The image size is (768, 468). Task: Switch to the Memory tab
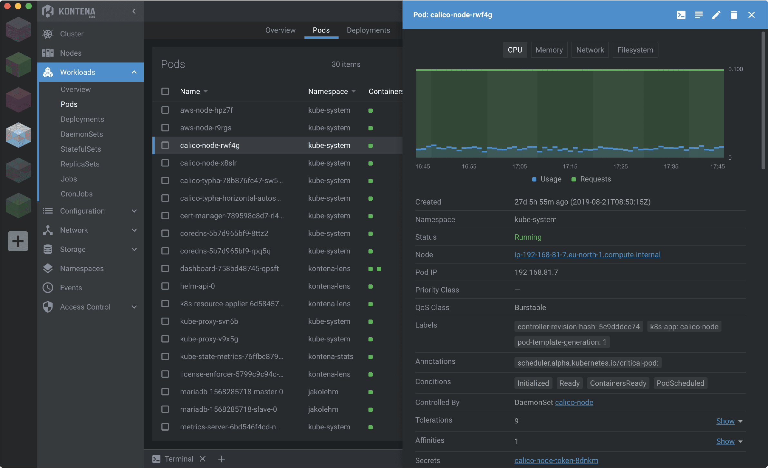tap(549, 50)
